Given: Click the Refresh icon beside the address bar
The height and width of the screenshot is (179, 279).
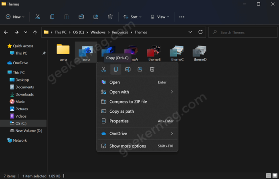Looking at the screenshot, I should (200, 32).
